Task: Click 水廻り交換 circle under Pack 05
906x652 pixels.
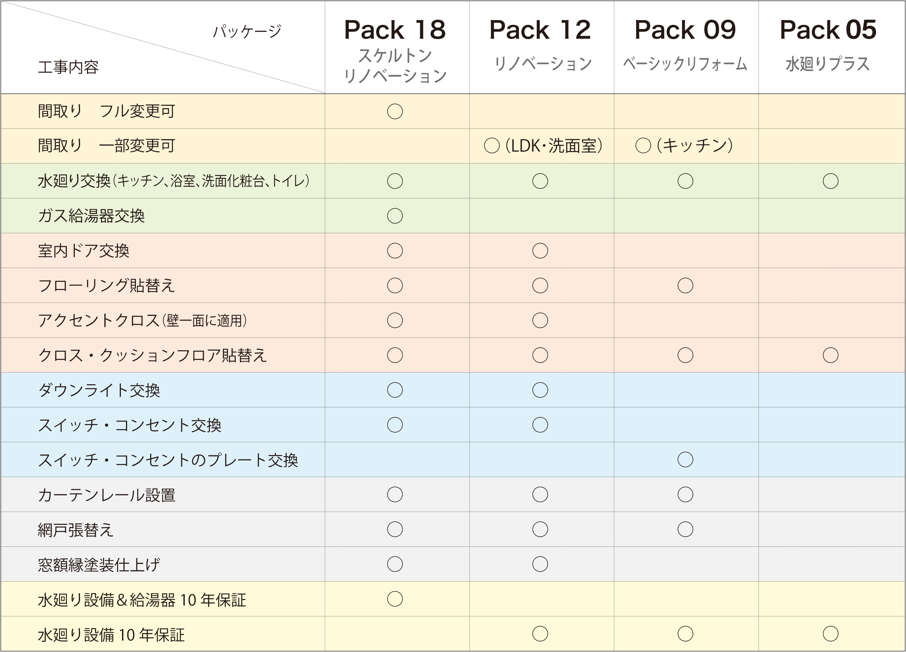Action: click(830, 181)
